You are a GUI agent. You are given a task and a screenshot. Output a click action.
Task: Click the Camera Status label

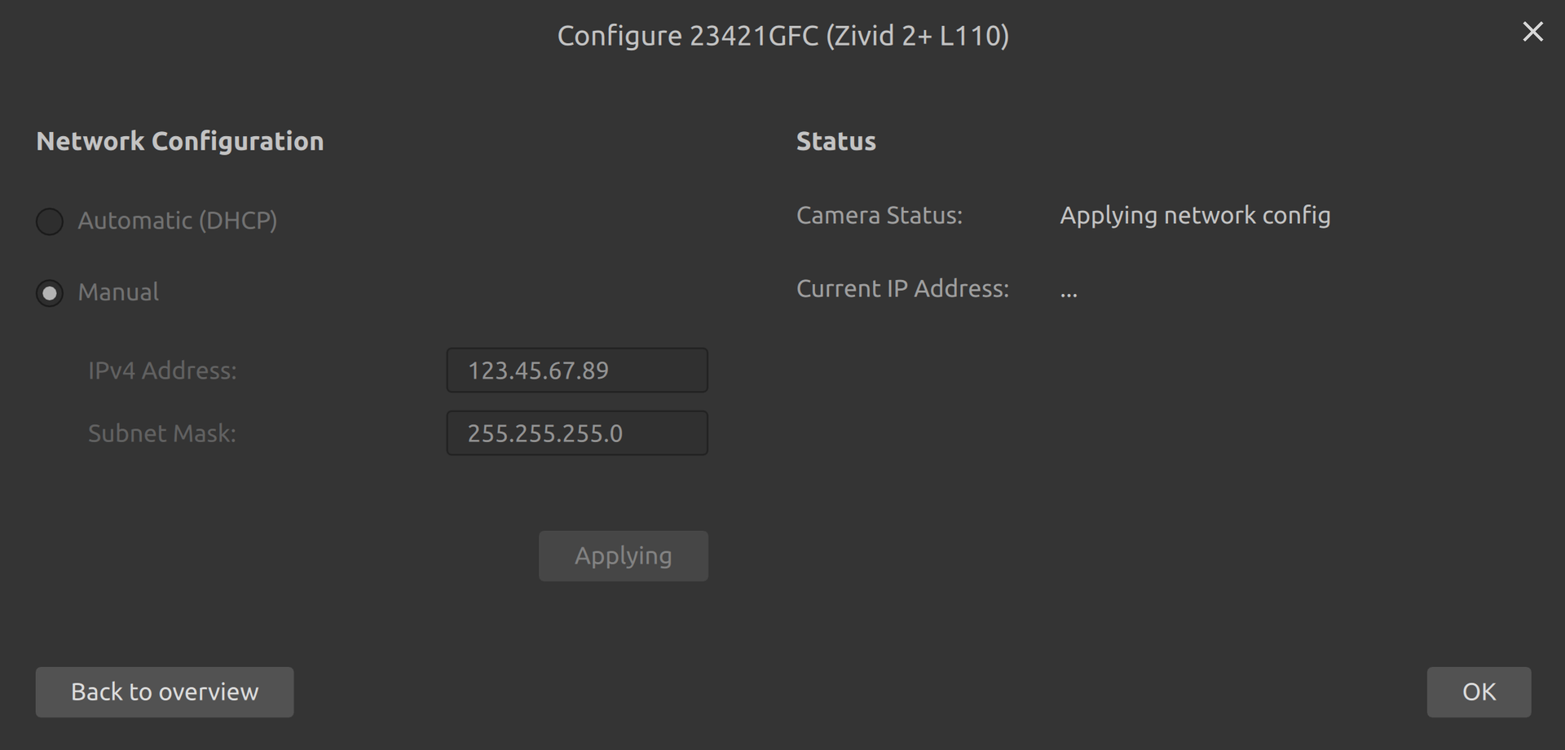879,215
